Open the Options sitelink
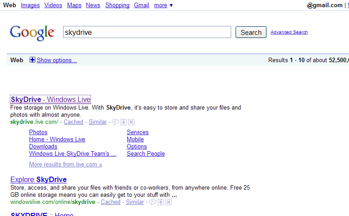 [x=137, y=146]
